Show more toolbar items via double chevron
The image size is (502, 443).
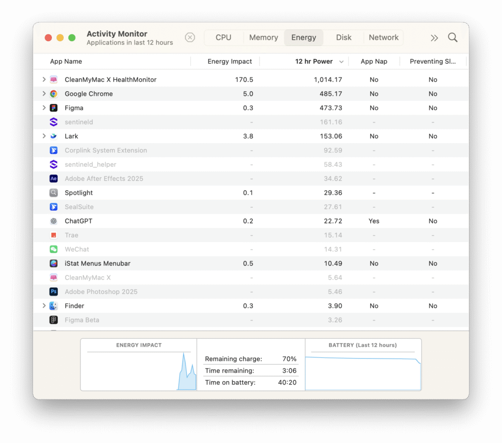click(434, 38)
